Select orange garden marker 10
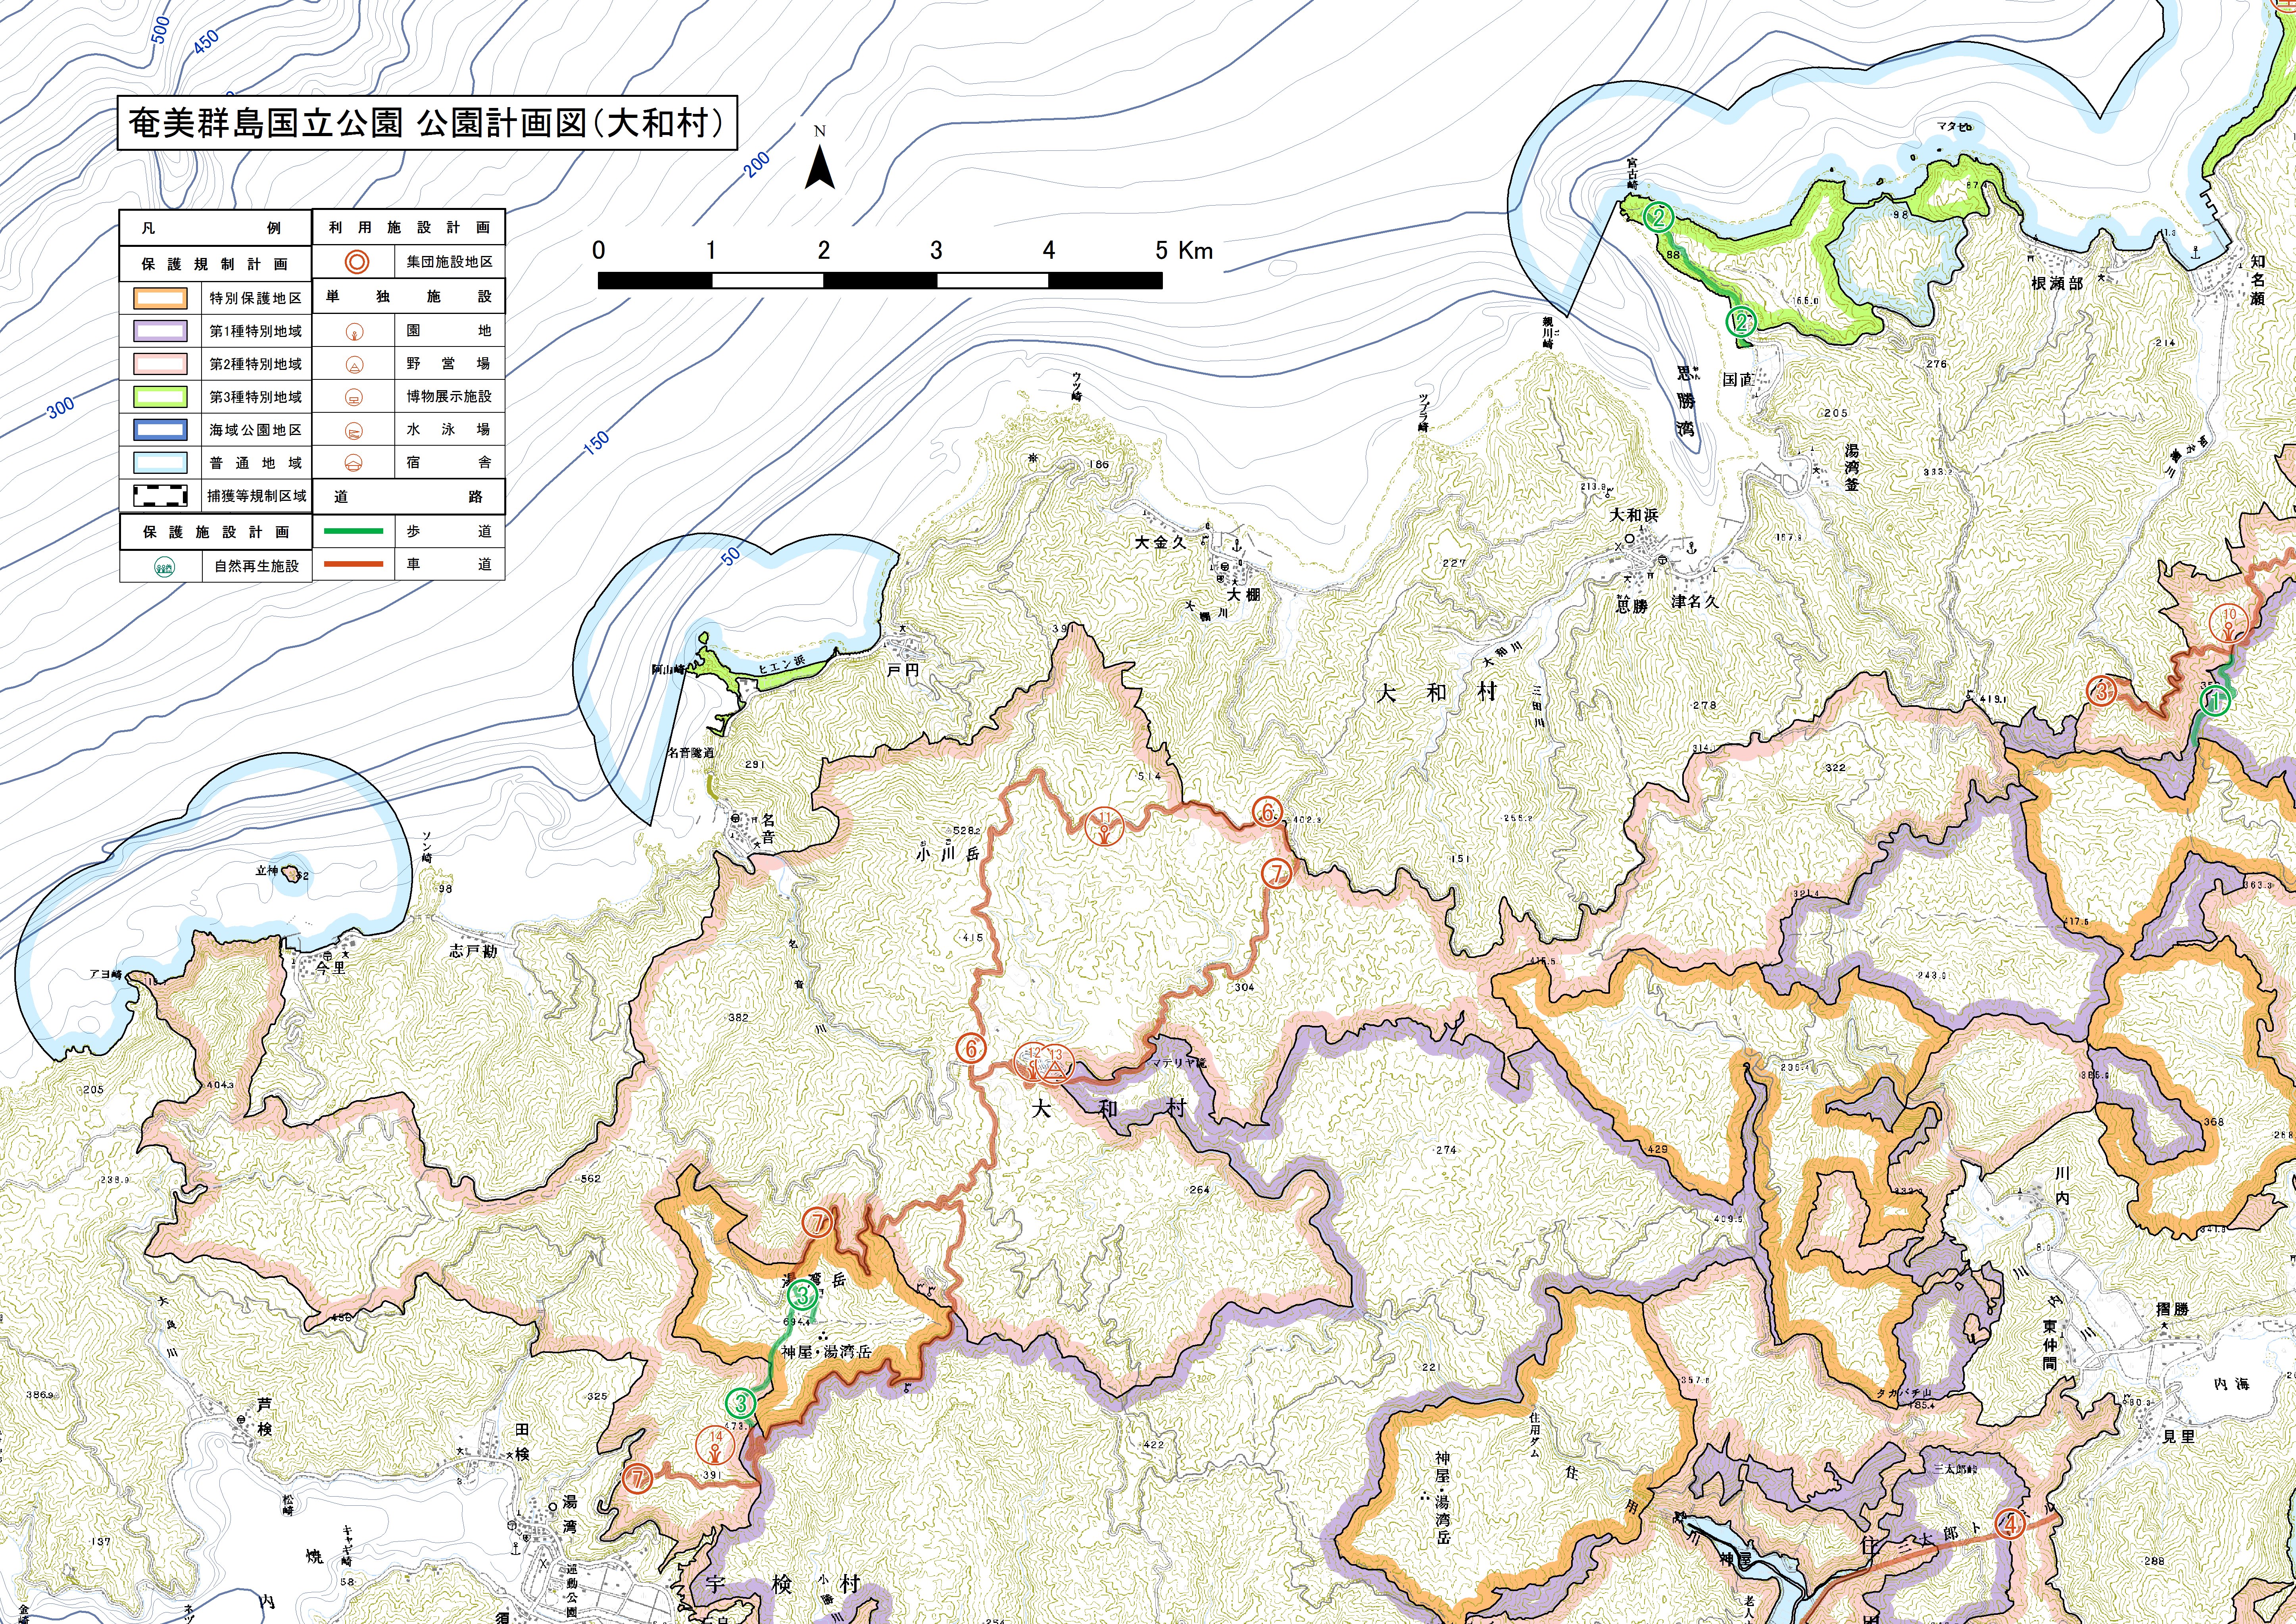The image size is (2296, 1624). coord(2228,622)
